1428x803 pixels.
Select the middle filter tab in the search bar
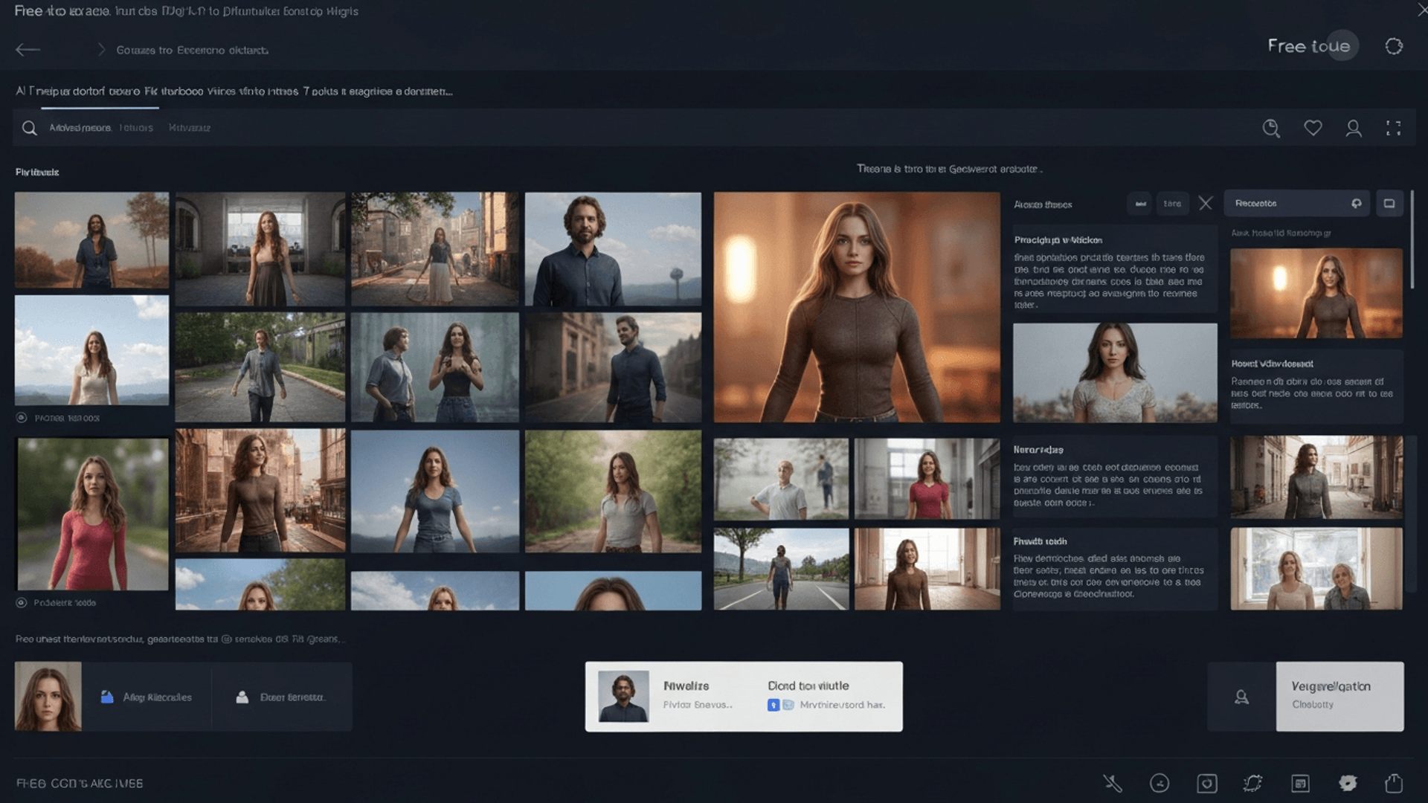[x=136, y=128]
